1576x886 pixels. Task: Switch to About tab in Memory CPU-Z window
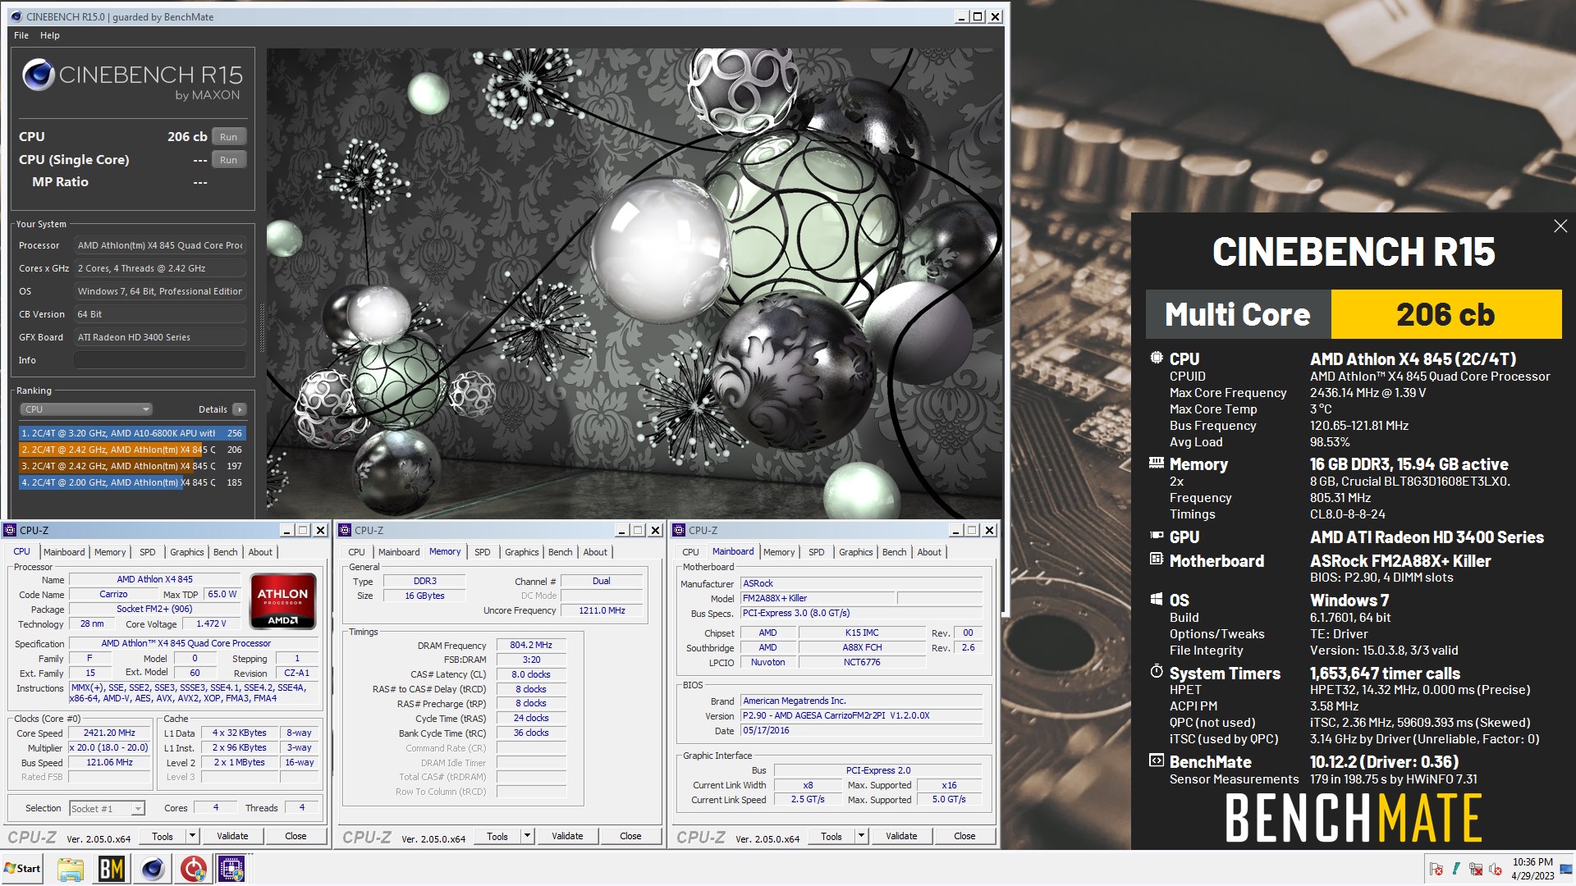pyautogui.click(x=595, y=552)
